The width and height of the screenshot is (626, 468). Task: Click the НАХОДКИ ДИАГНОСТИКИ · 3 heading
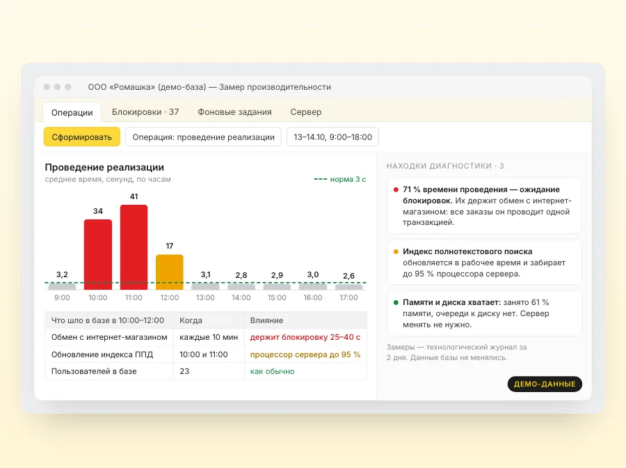[x=445, y=166]
